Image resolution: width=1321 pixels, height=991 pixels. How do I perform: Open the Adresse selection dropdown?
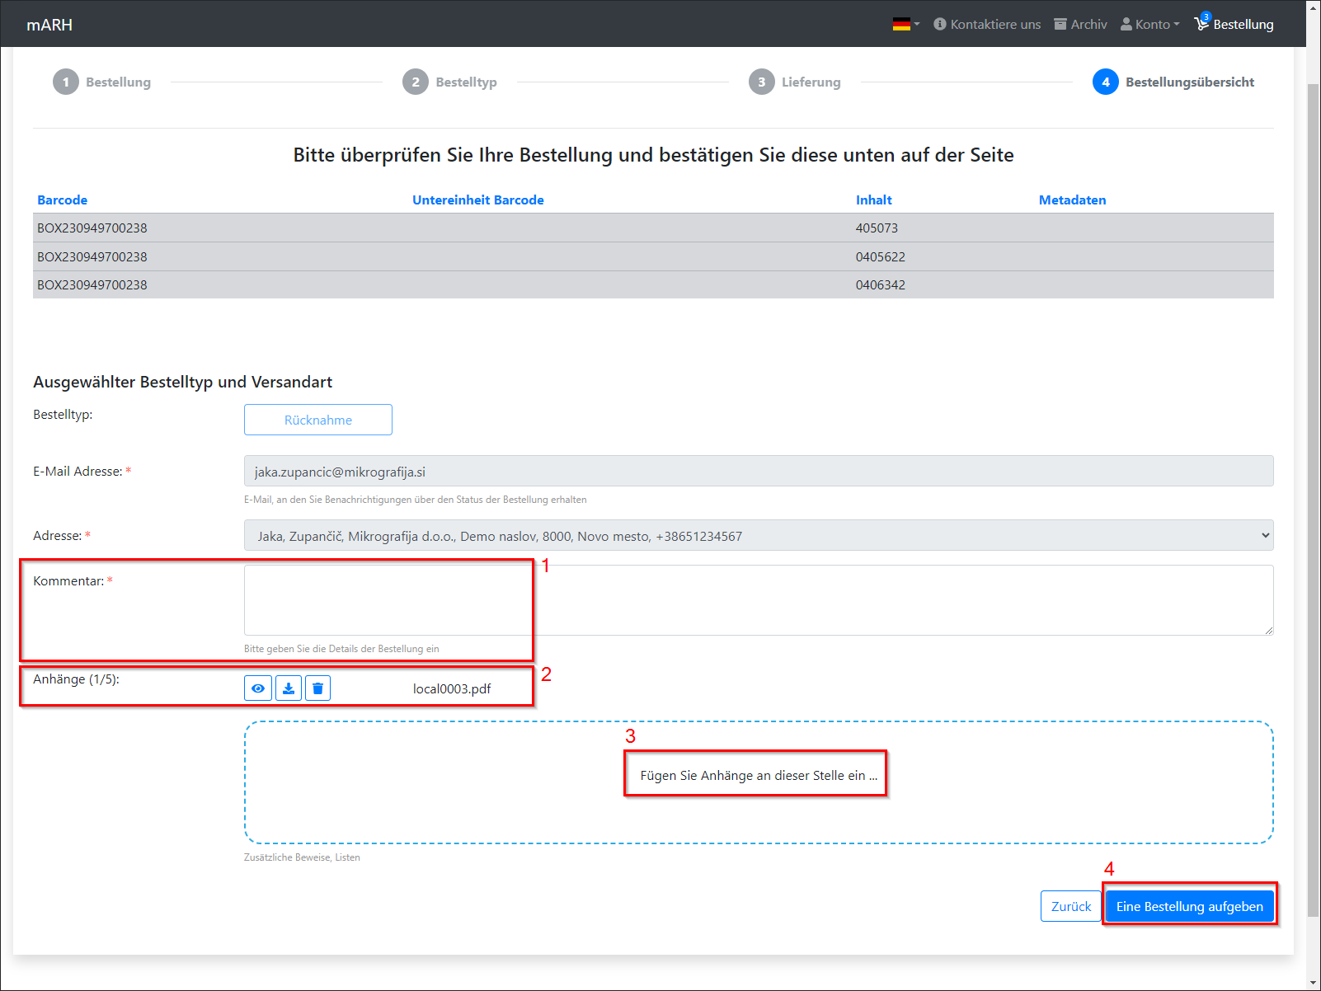(x=758, y=536)
